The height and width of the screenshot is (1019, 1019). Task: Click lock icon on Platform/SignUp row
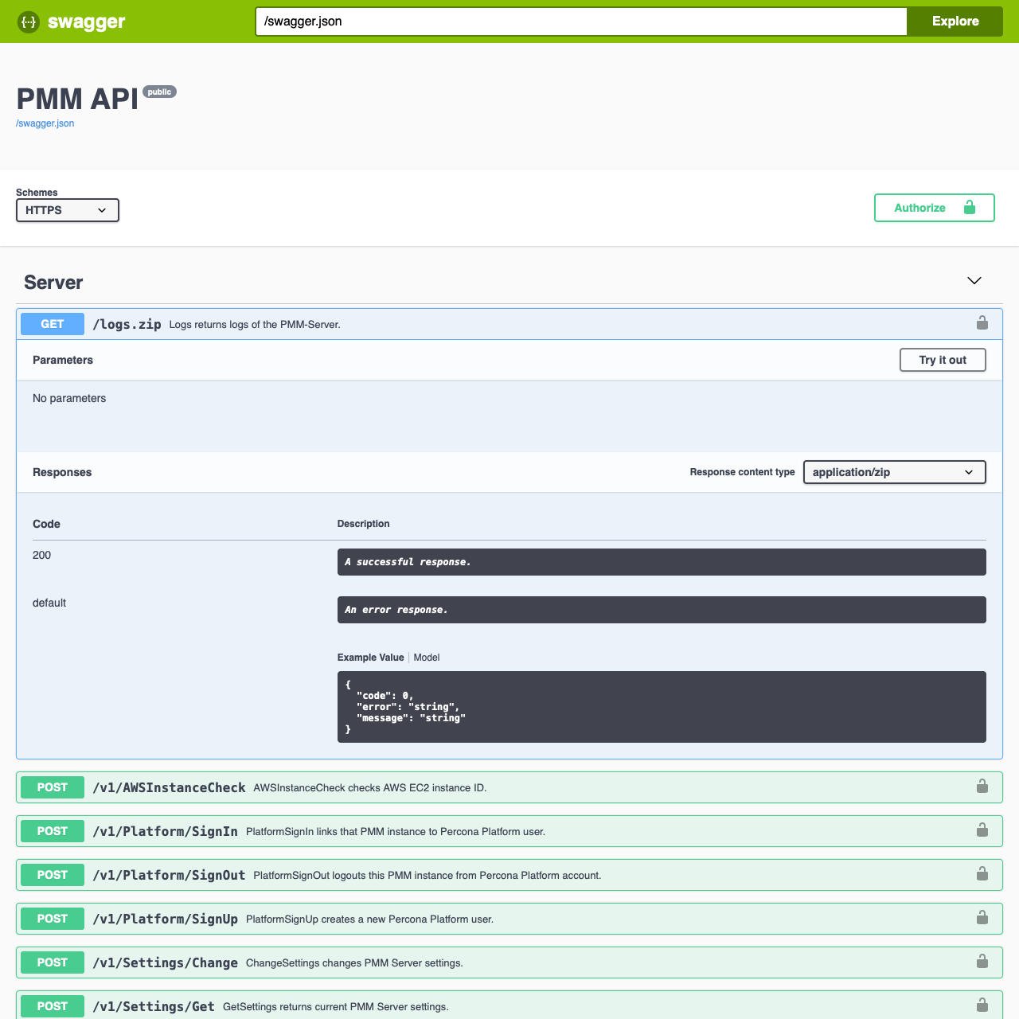coord(982,918)
